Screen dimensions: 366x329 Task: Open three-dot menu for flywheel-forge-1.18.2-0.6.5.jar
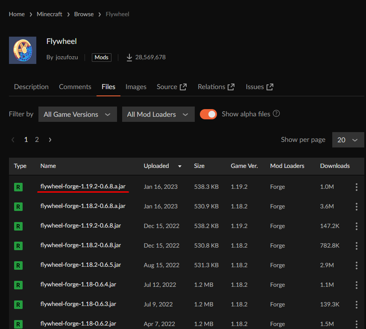coord(357,265)
